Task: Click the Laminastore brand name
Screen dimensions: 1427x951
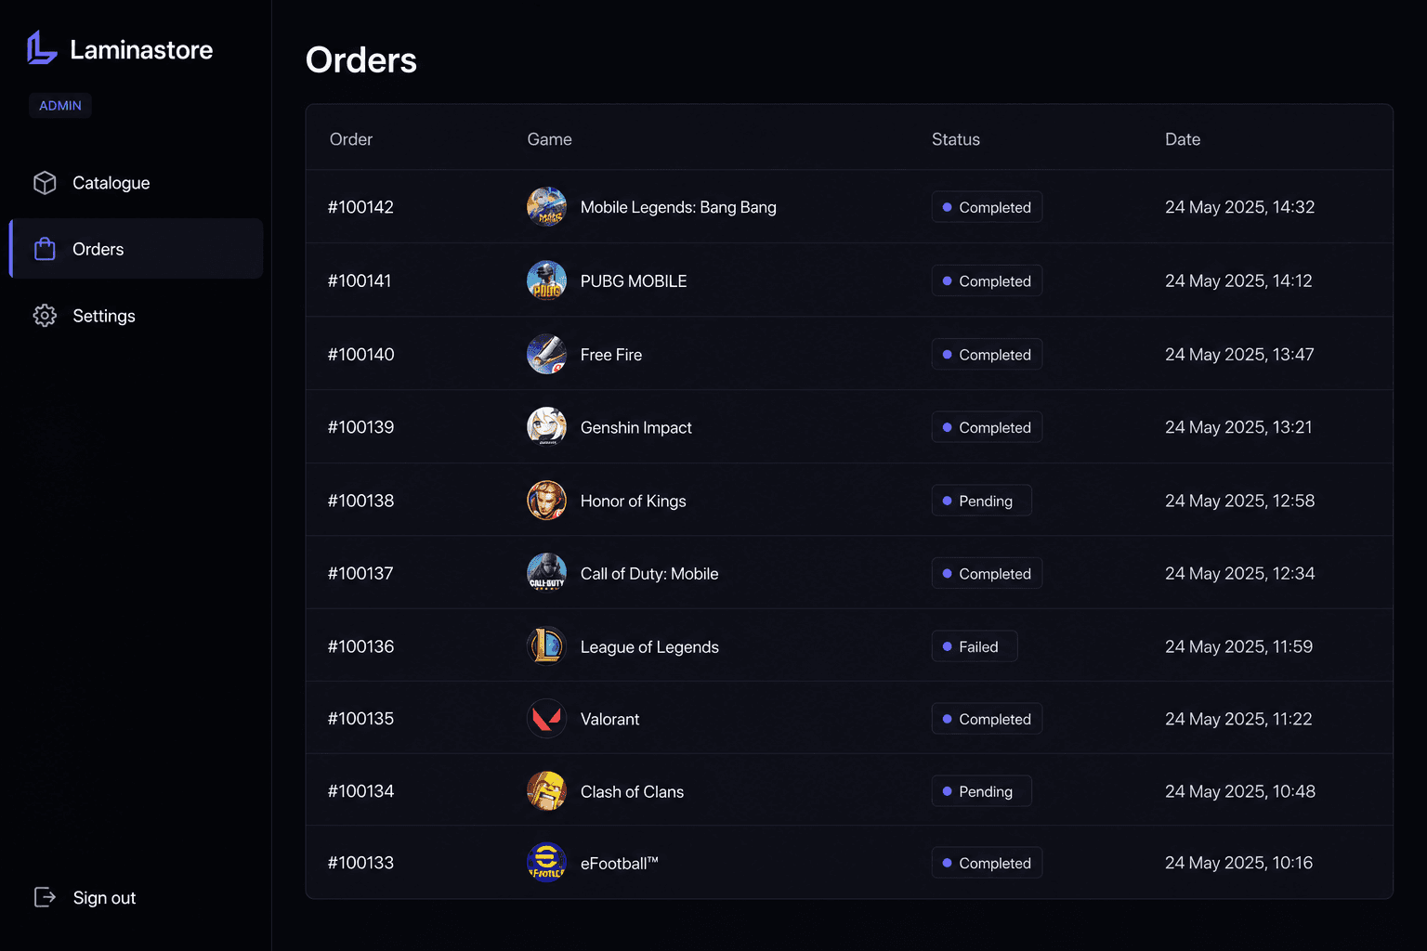Action: [141, 49]
